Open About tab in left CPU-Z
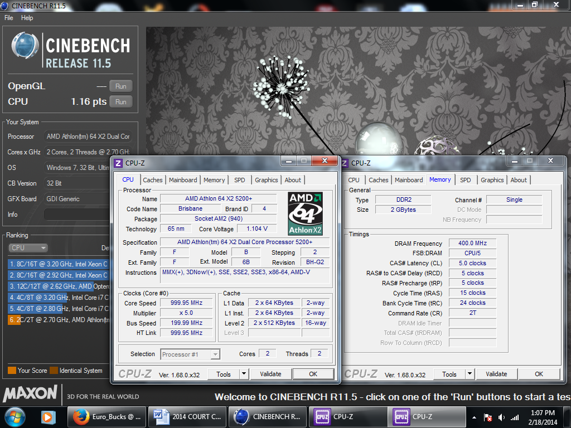 (293, 180)
